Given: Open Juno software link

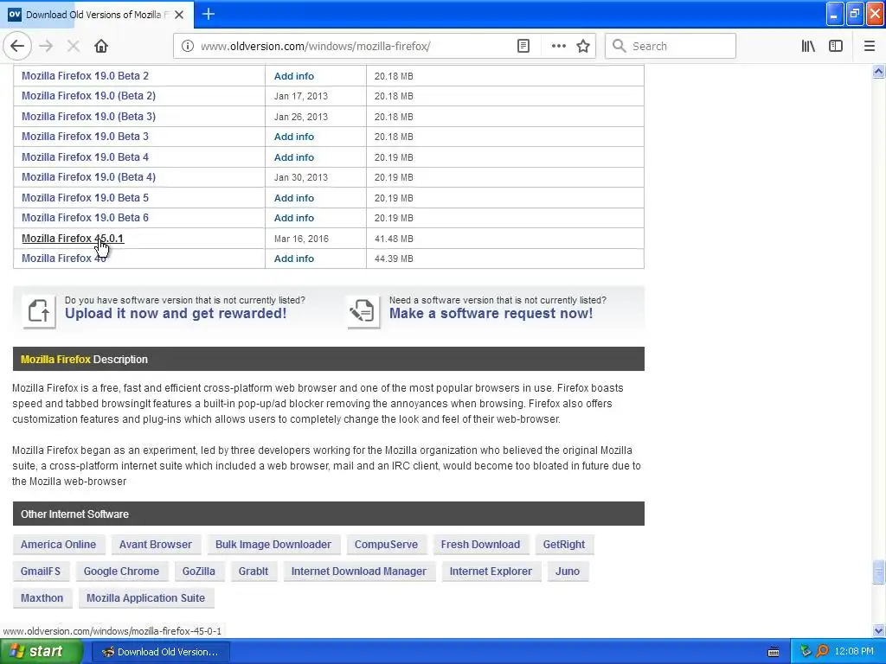Looking at the screenshot, I should 568,571.
